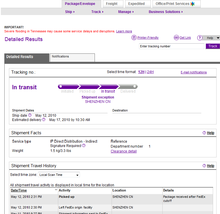This screenshot has width=220, height=214.
Task: Click the Shipment Facts Help link
Action: pyautogui.click(x=210, y=133)
